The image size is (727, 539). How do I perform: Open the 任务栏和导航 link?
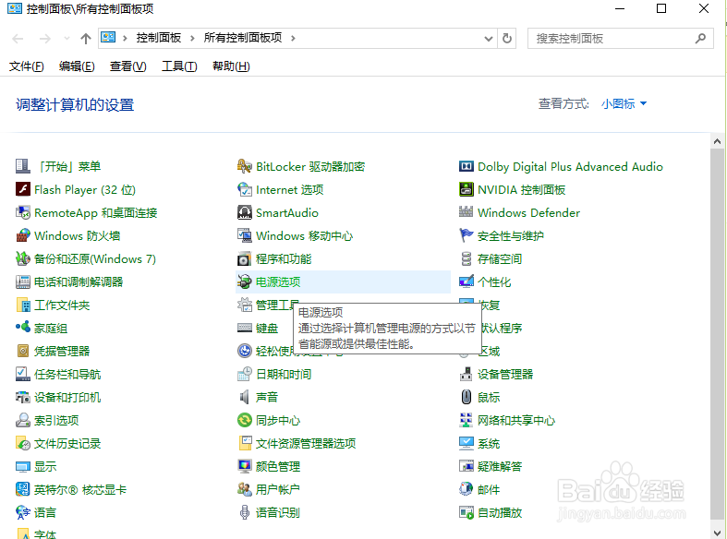point(67,374)
